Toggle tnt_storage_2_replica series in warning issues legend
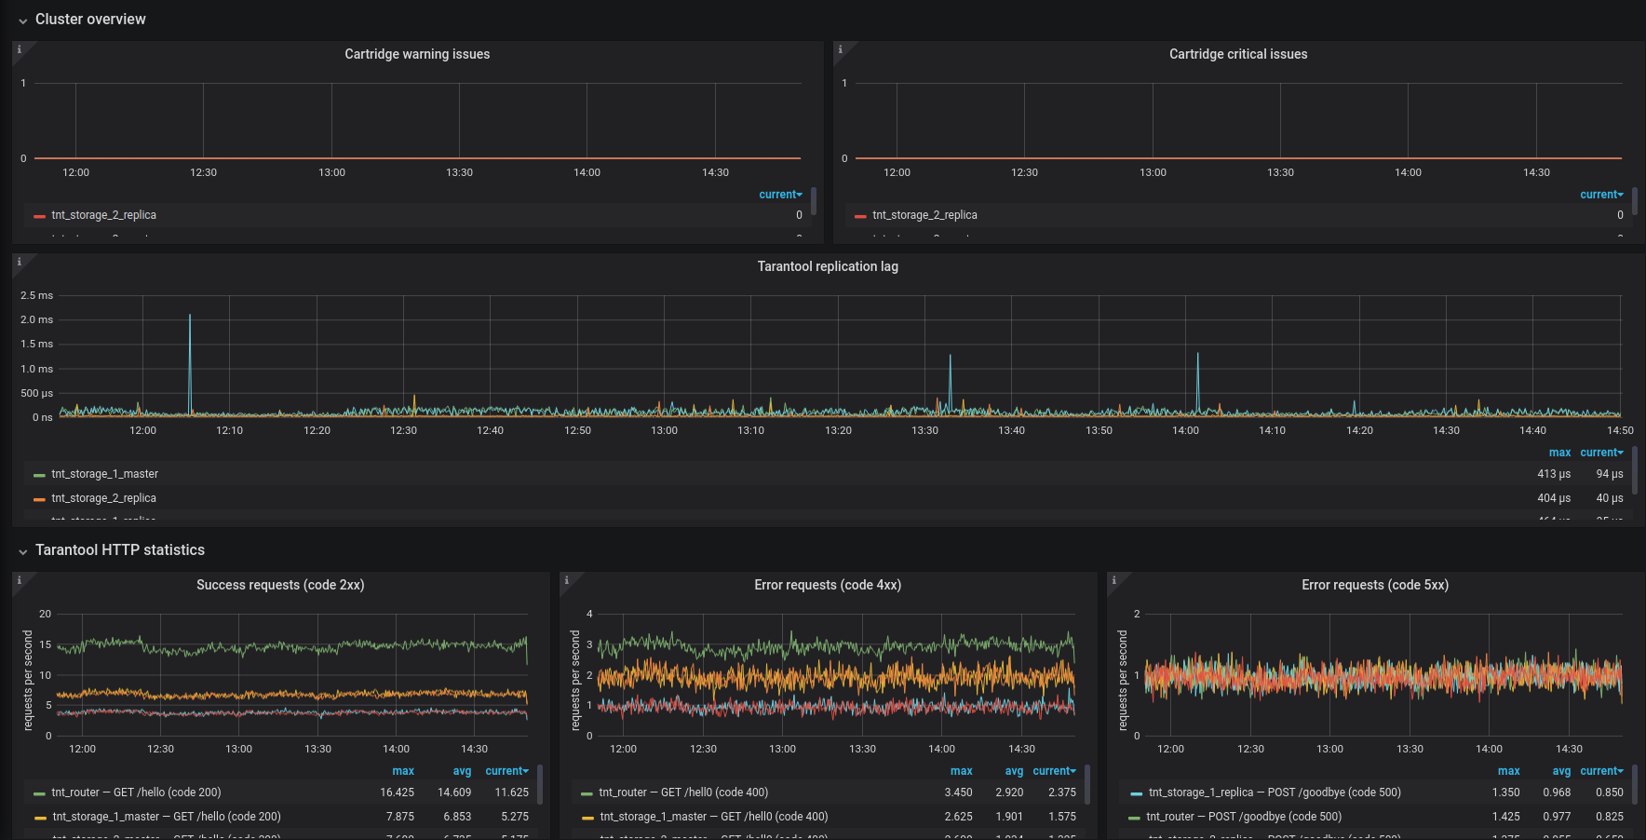Image resolution: width=1646 pixels, height=840 pixels. (x=103, y=215)
